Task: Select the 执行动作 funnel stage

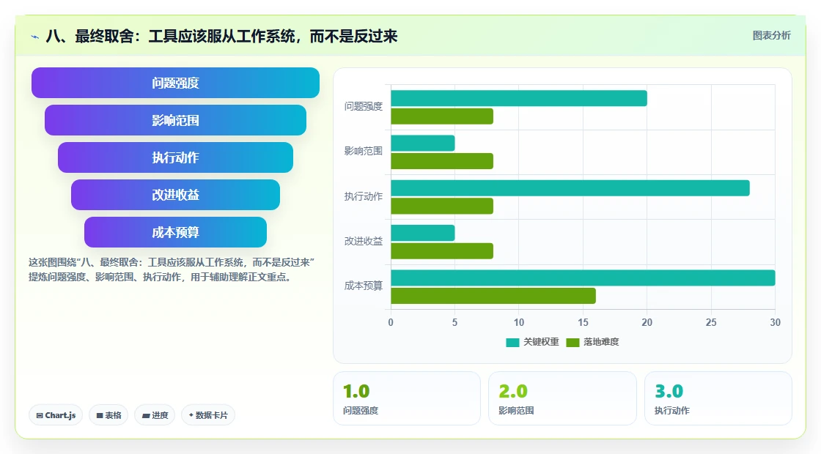Action: point(175,157)
